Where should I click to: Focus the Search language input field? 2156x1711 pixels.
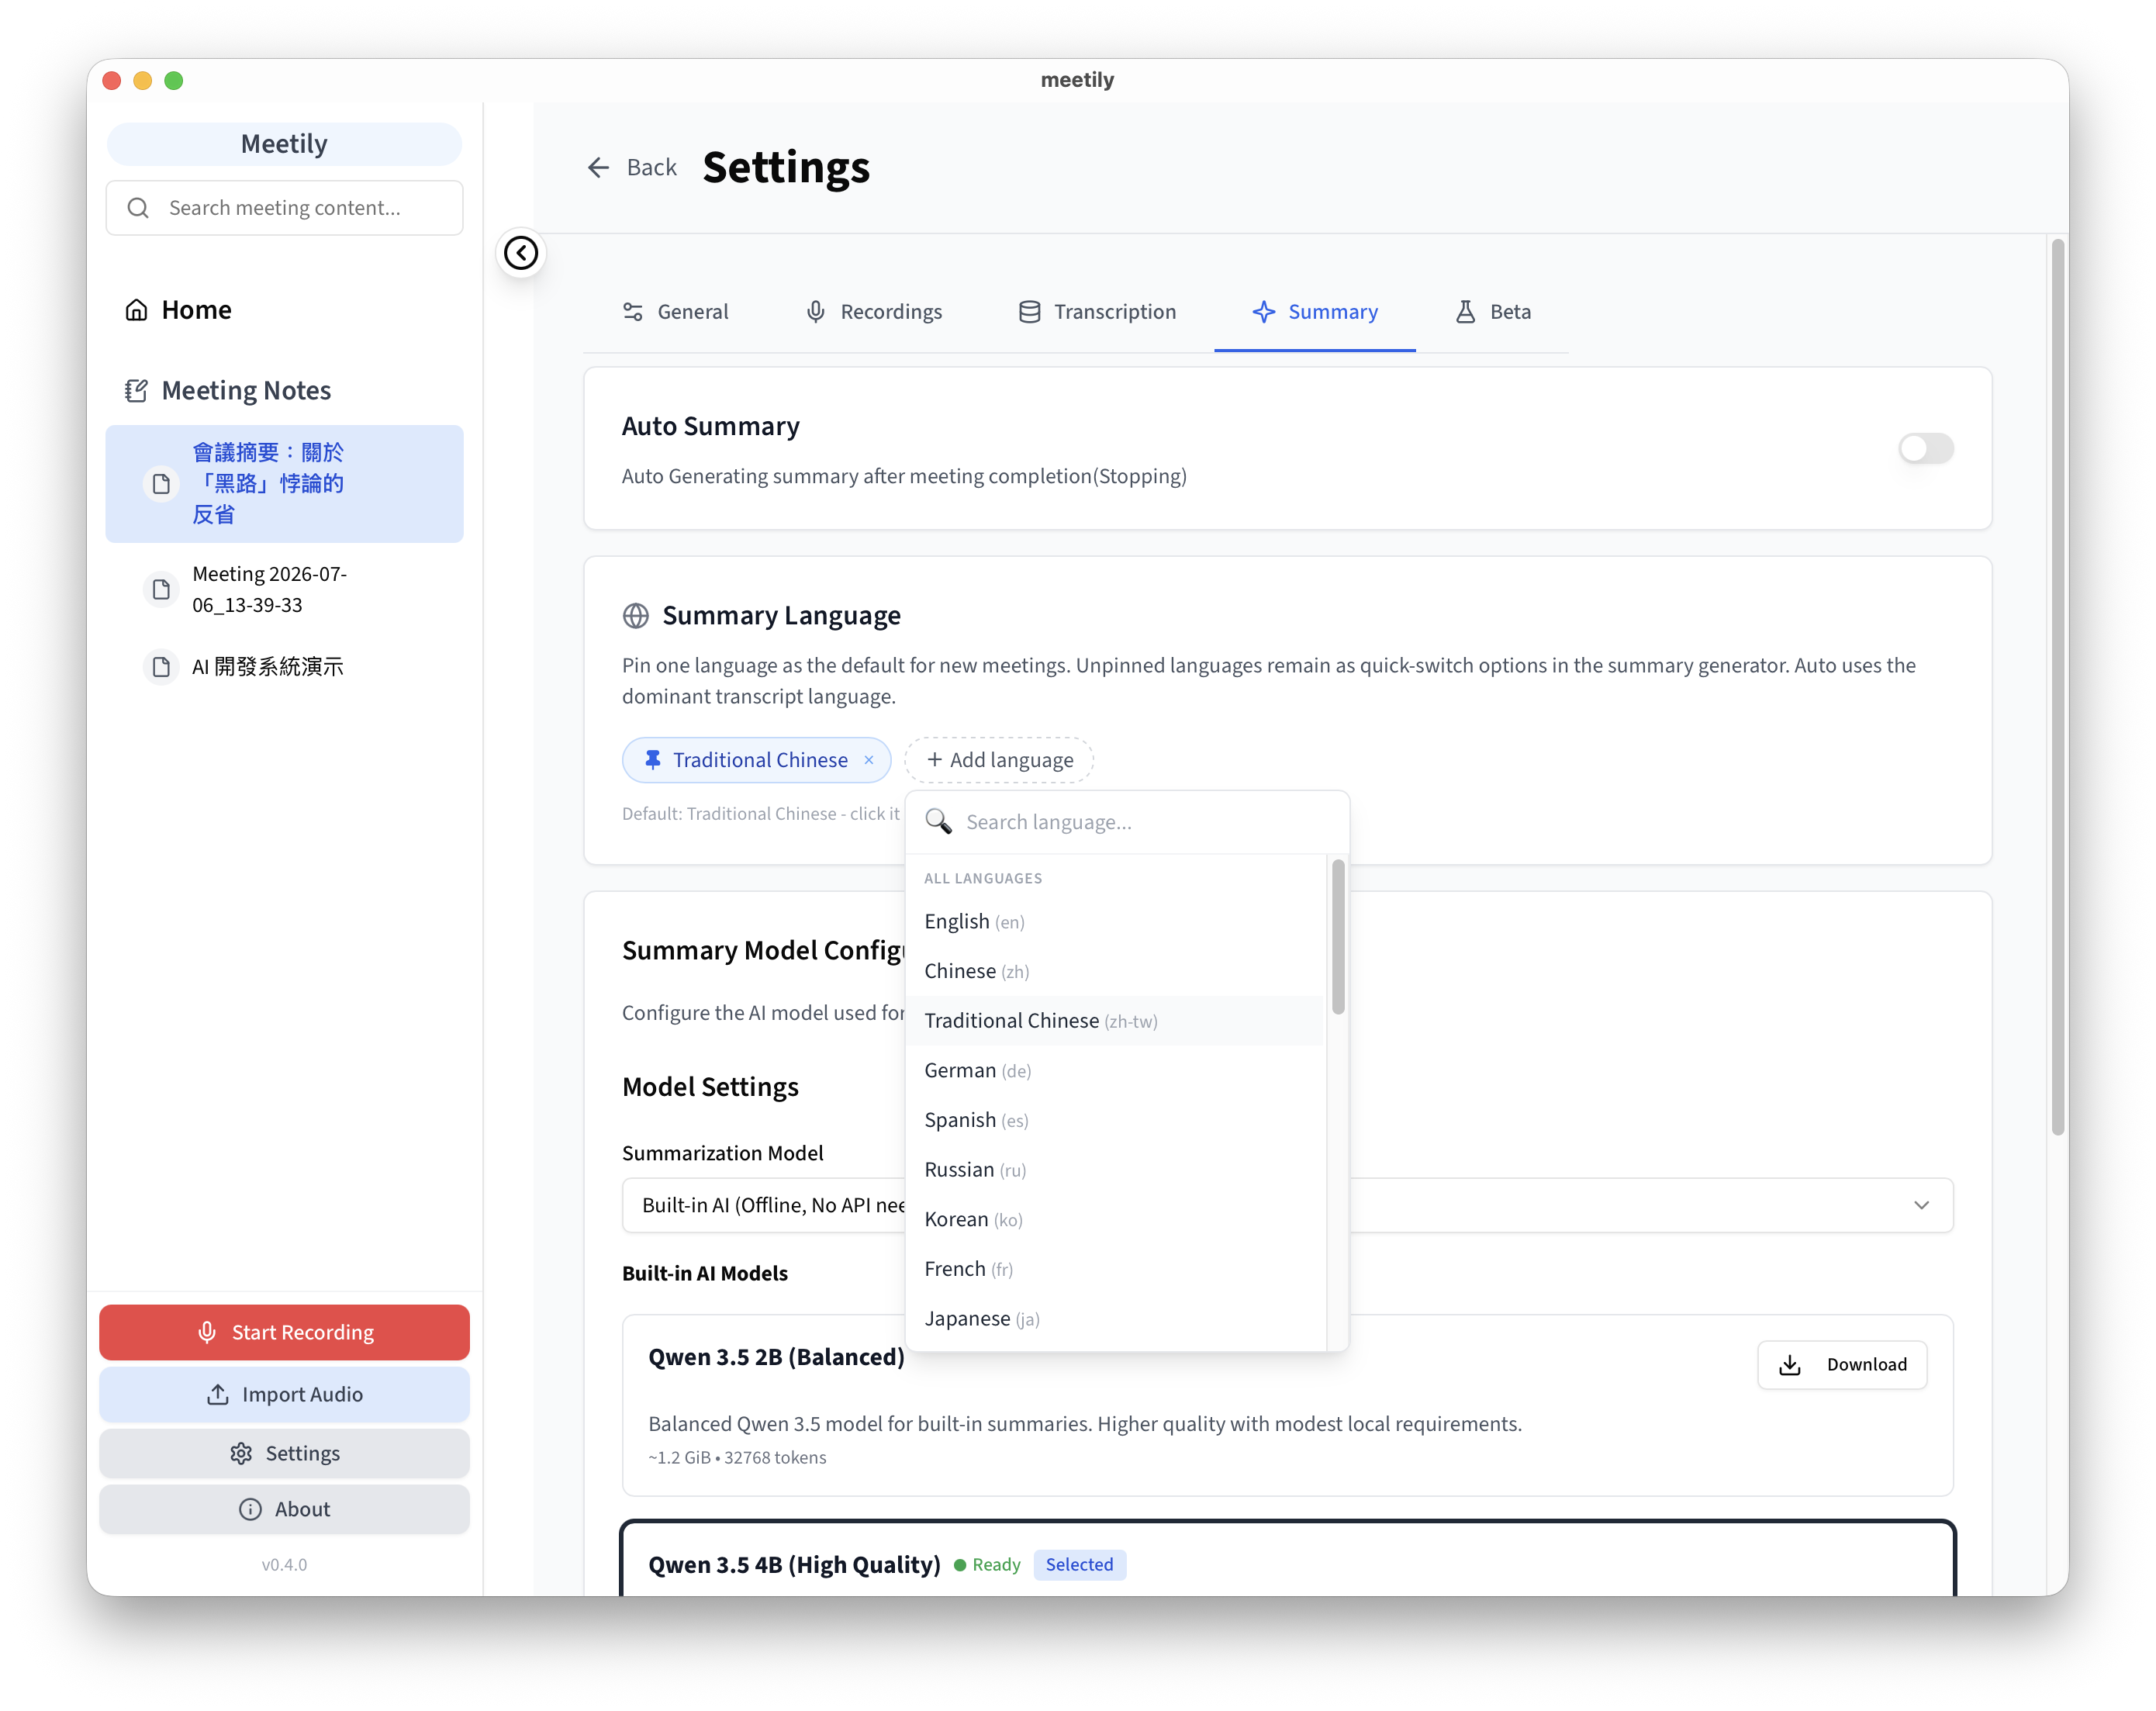(x=1127, y=822)
